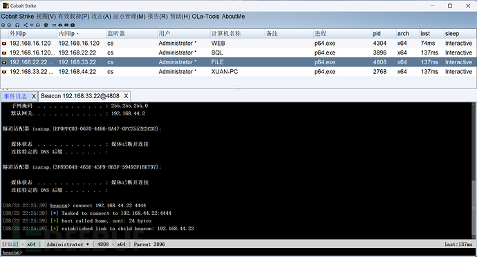Click the toolbar icon right of cloud icon
This screenshot has width=477, height=257.
pyautogui.click(x=66, y=25)
